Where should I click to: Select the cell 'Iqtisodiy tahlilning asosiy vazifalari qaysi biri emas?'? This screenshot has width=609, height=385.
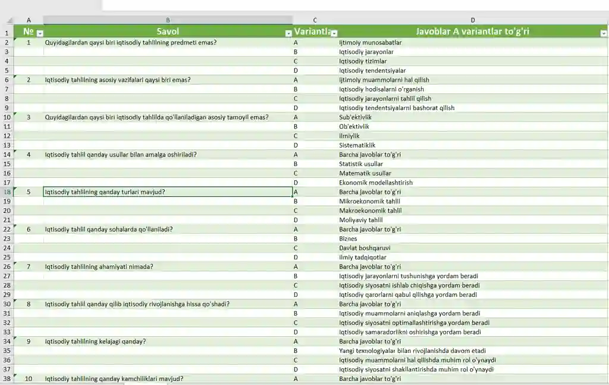168,80
